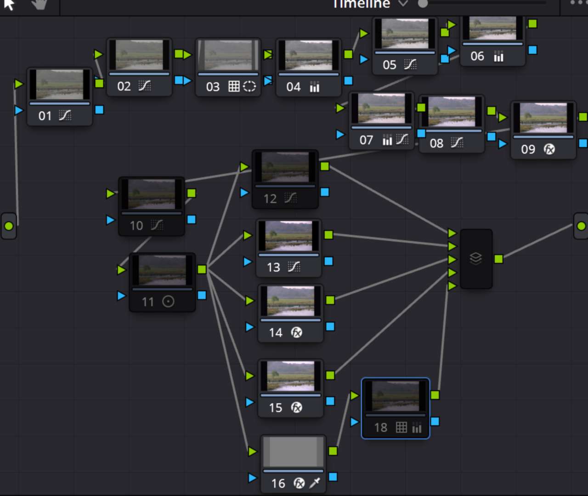
Task: Select the Layer Mixer node
Action: (x=476, y=259)
